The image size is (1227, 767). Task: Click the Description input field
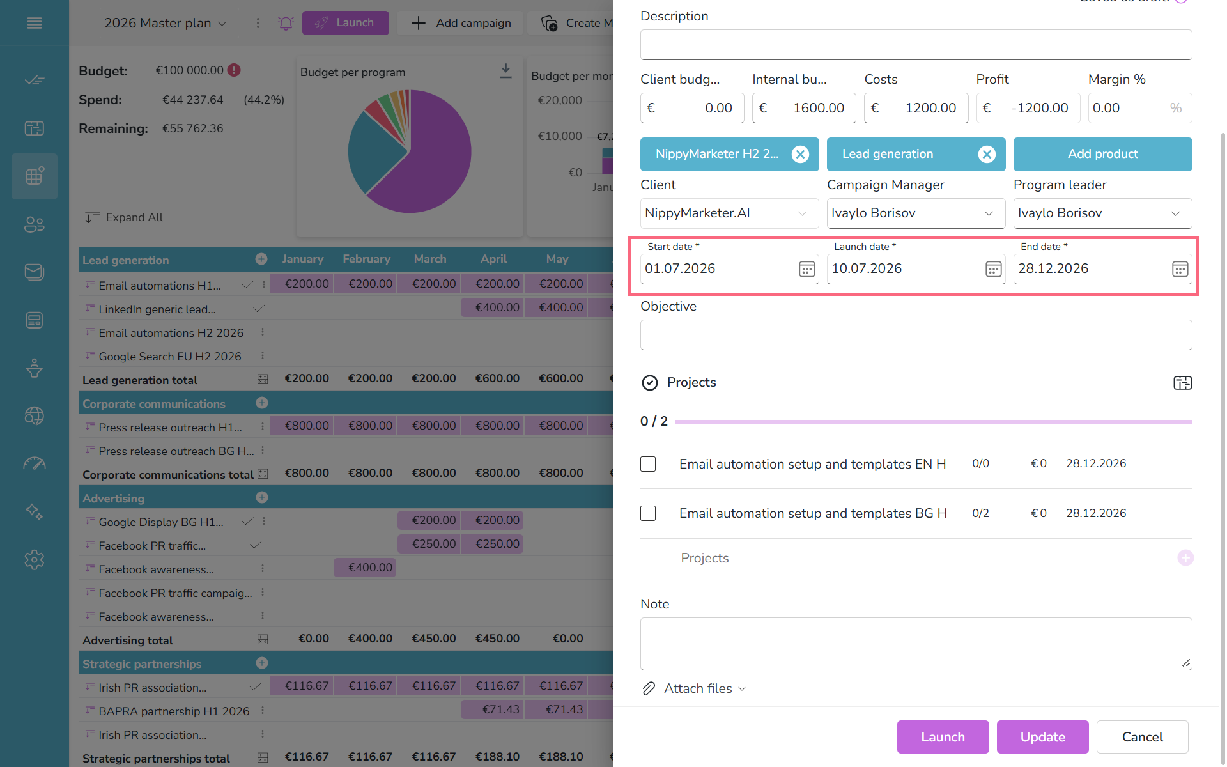(916, 45)
